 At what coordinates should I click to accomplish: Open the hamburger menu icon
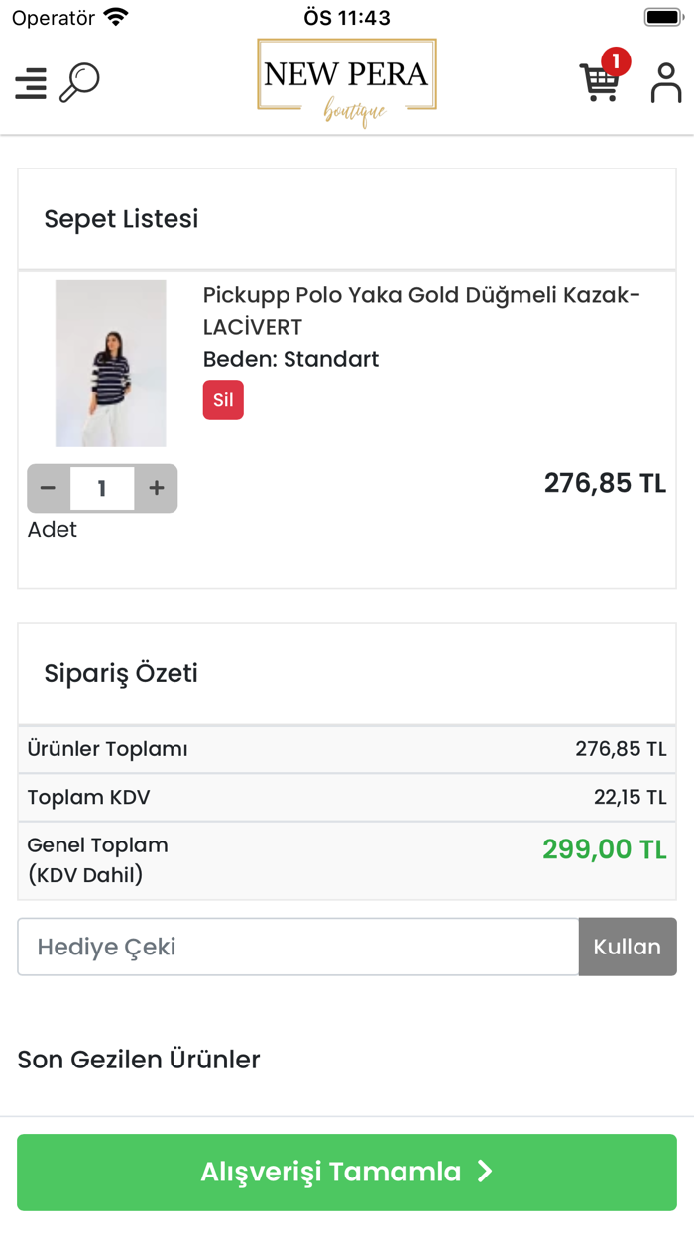31,83
